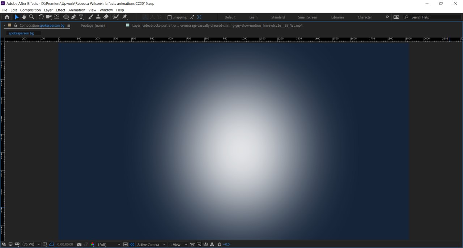Viewport: 463px width, 248px height.
Task: Open the Window menu
Action: [x=106, y=10]
